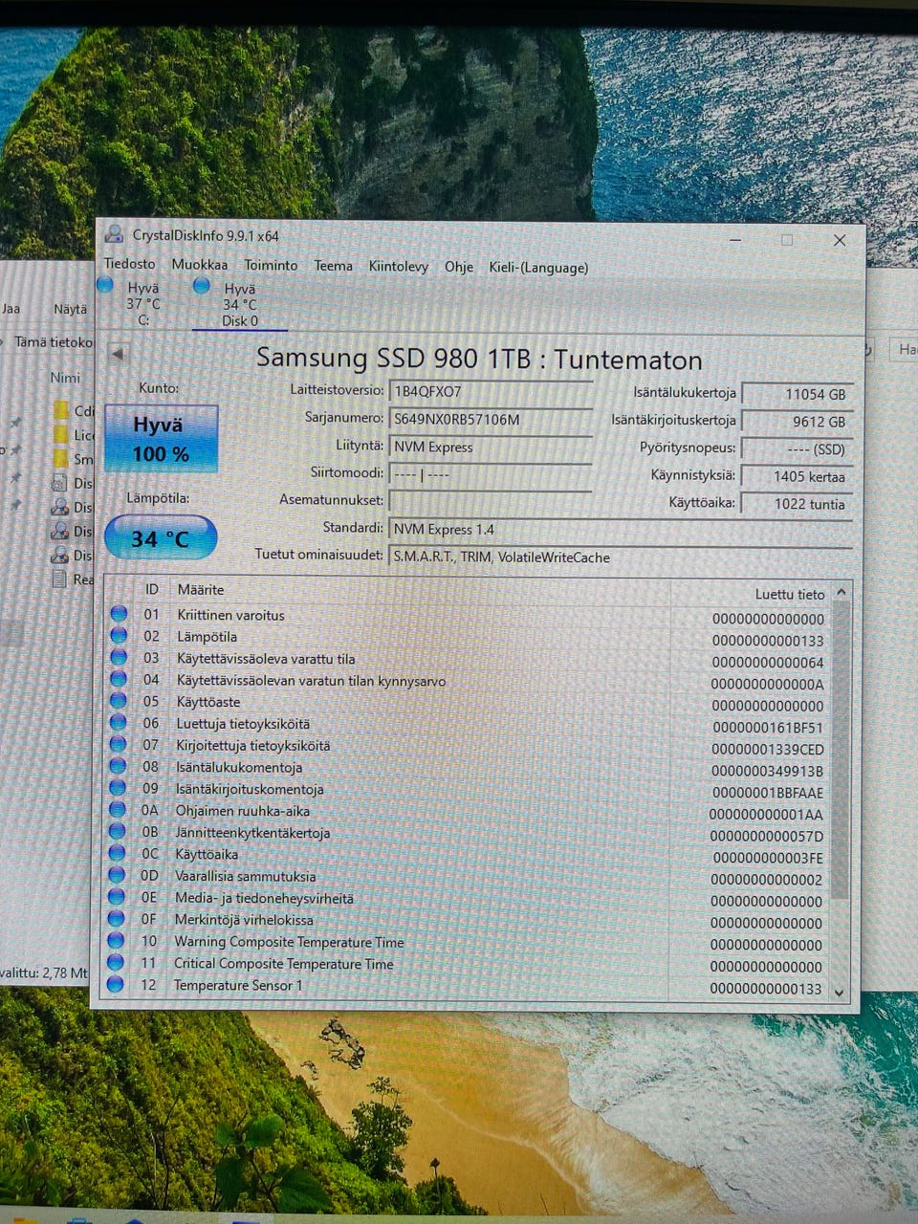Viewport: 918px width, 1224px height.
Task: Click the Standardi field NVM Express 1.4
Action: (621, 529)
